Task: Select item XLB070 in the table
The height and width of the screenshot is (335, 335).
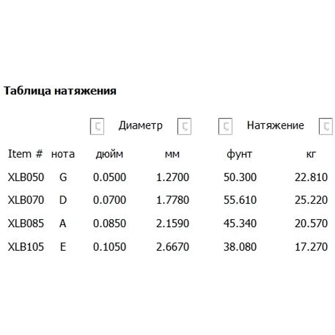Action: click(x=26, y=200)
